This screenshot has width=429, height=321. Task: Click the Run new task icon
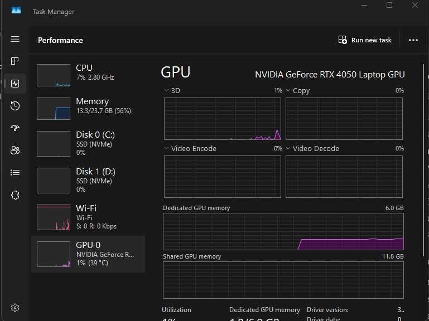(x=343, y=40)
